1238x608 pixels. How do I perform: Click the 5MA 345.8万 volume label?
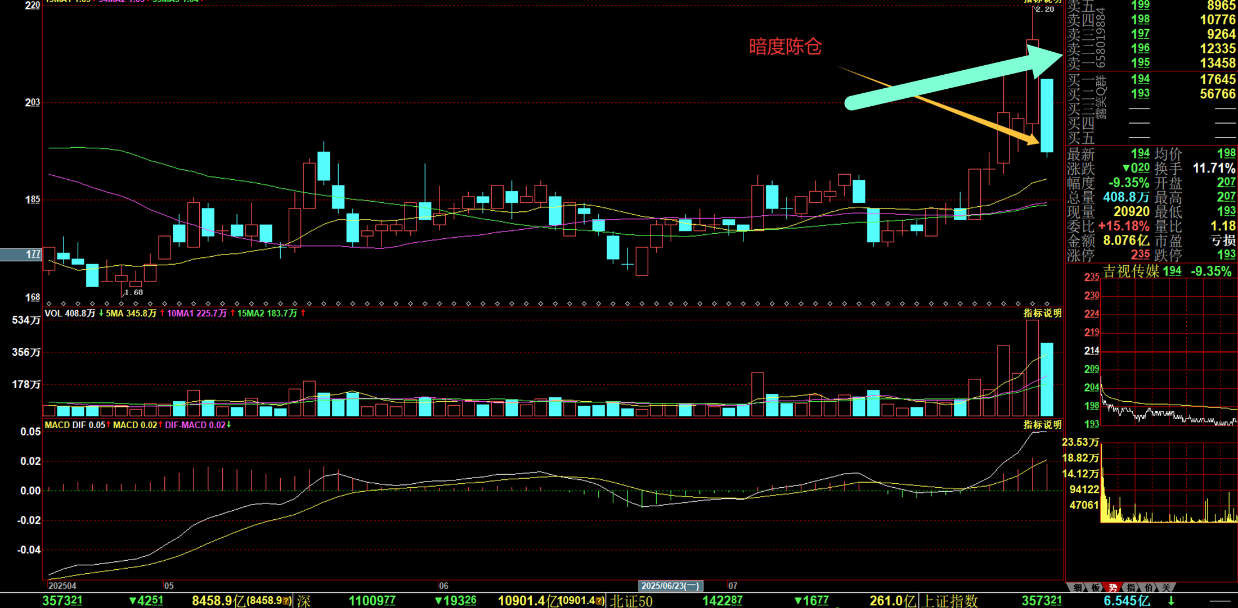click(131, 313)
